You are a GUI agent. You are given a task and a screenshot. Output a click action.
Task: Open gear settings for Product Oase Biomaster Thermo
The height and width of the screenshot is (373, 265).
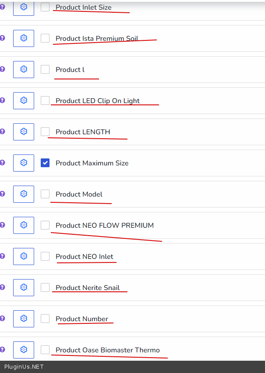coord(24,350)
